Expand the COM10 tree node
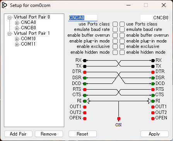The height and width of the screenshot is (141, 173). click(x=17, y=39)
